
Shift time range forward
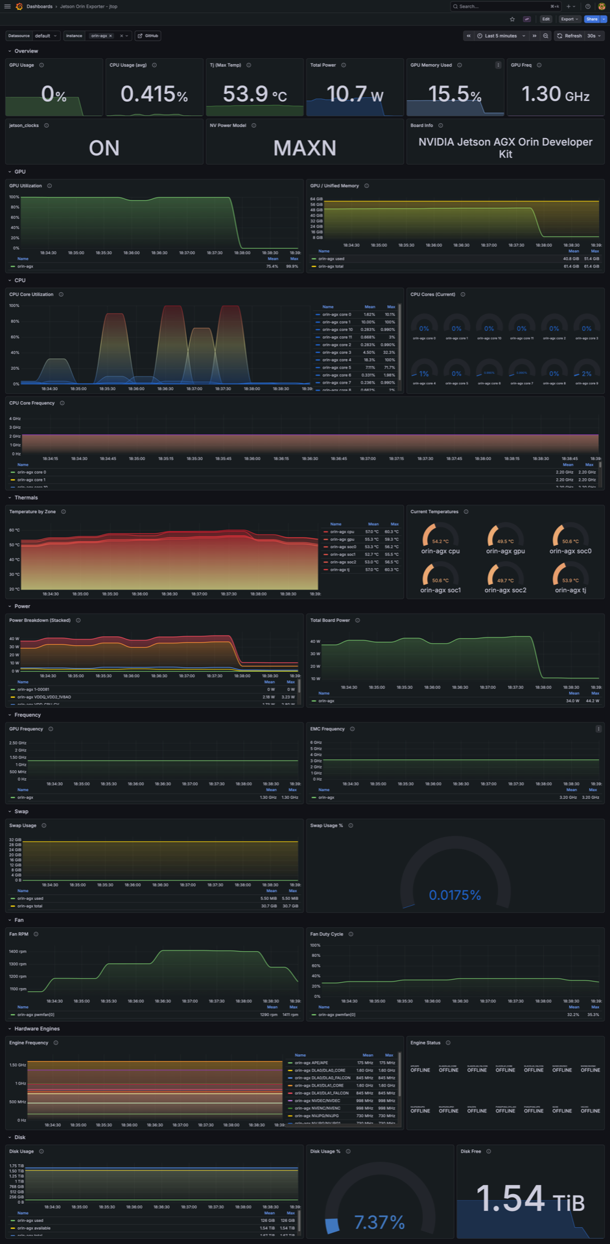click(534, 36)
